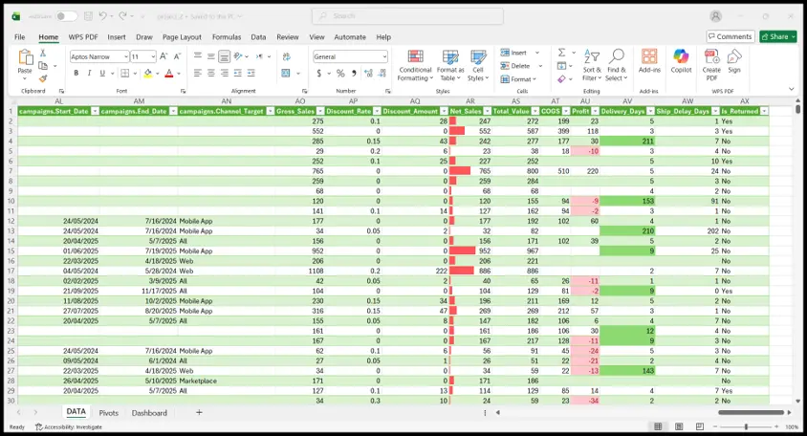Open the Profit column filter dropdown
Image resolution: width=807 pixels, height=436 pixels.
[595, 111]
